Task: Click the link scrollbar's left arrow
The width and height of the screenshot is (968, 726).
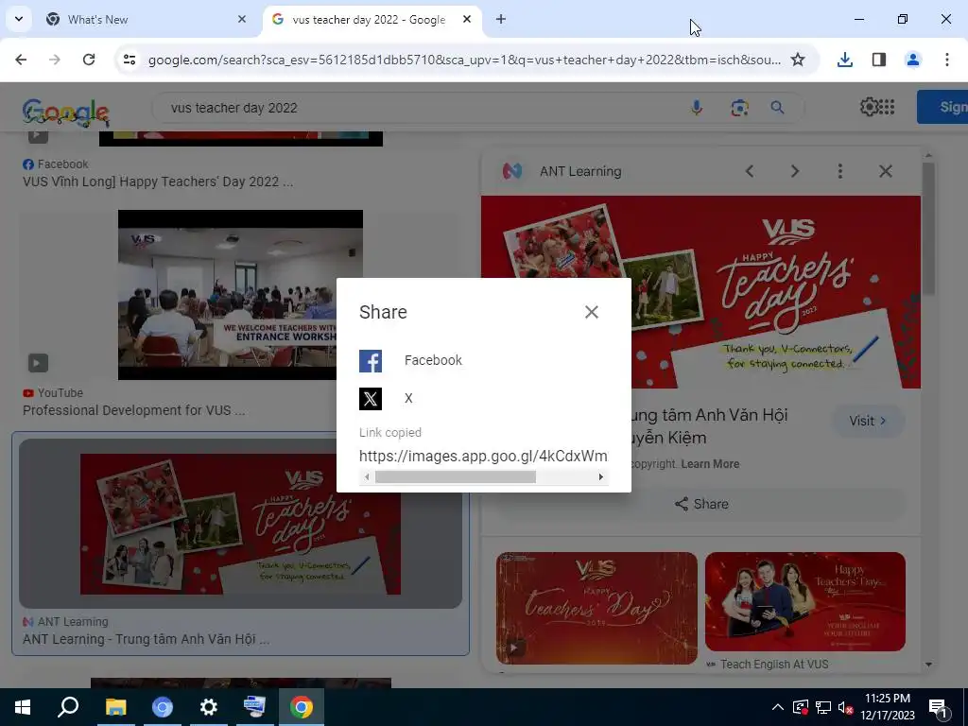Action: point(367,476)
